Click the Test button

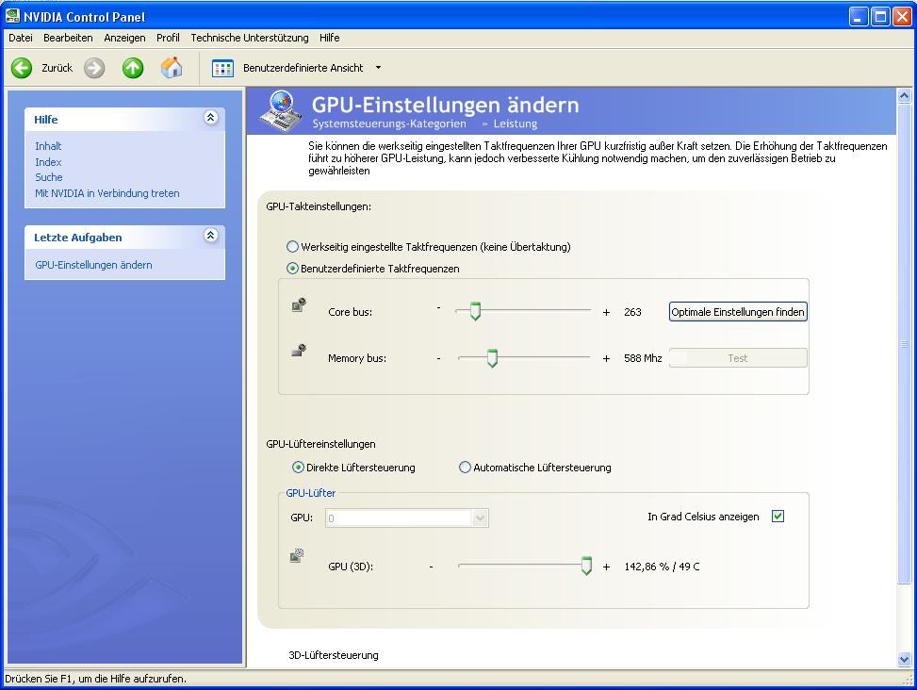pyautogui.click(x=738, y=358)
